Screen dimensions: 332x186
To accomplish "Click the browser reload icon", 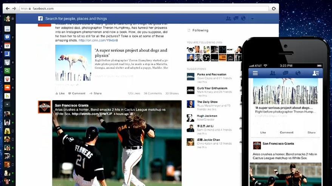I will (x=274, y=8).
